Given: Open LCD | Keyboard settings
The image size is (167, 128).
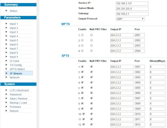Looking at the screenshot, I should tap(19, 90).
